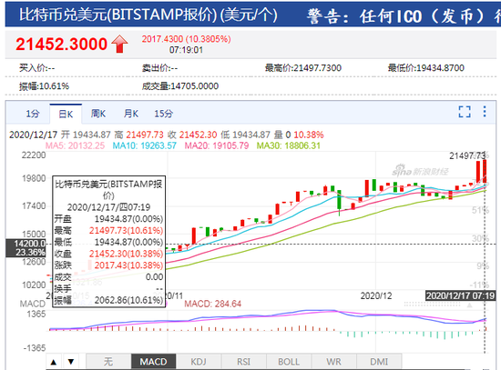Click the change value 2017.4300 (10.3805%)
501x370 pixels.
[x=186, y=39]
